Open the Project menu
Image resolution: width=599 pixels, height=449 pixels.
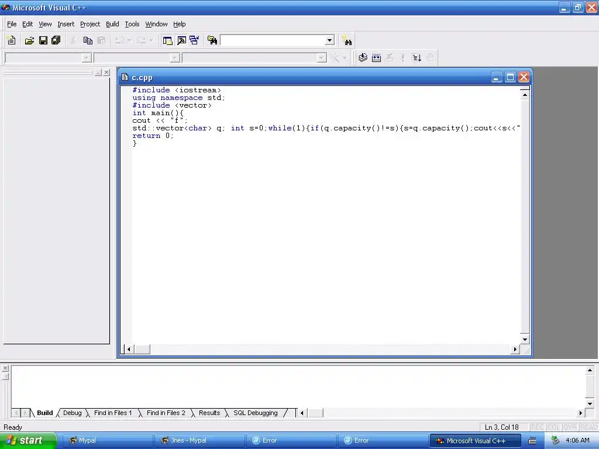point(90,24)
